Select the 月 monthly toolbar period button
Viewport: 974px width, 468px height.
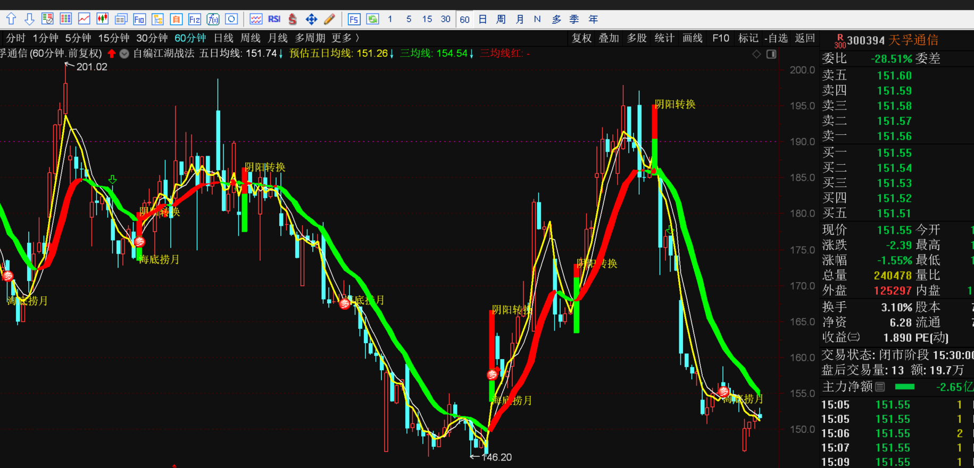tap(520, 19)
